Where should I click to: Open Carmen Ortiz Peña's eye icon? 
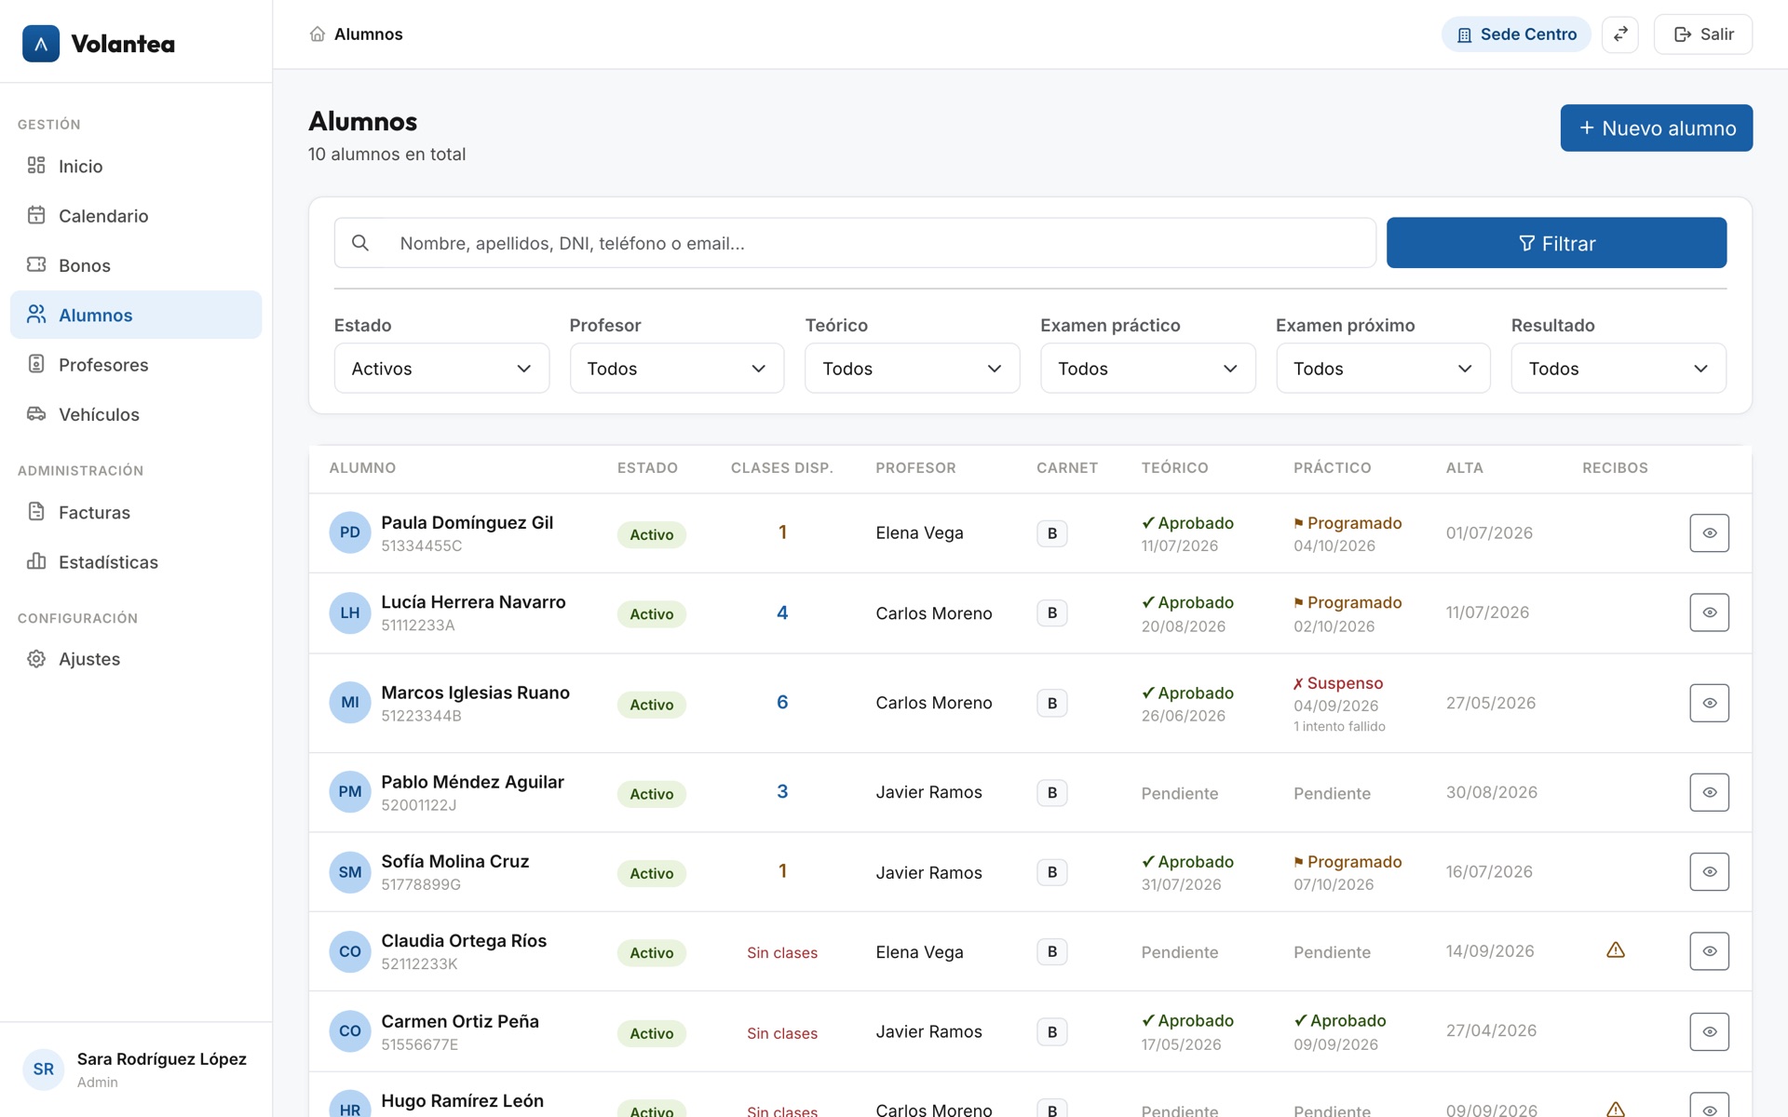(1710, 1031)
